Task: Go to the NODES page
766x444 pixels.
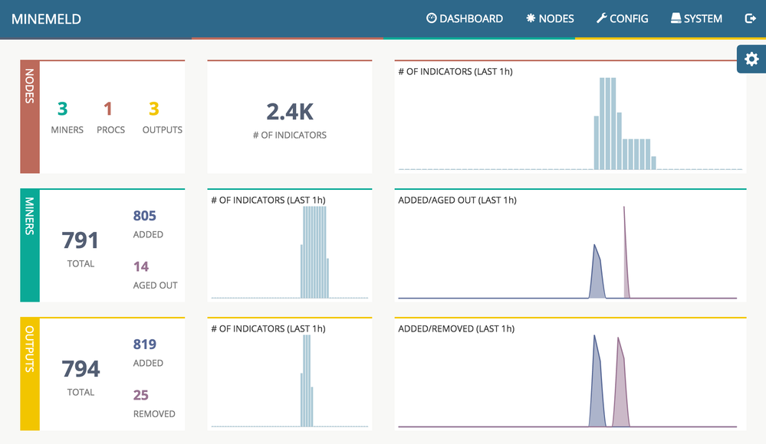Action: tap(550, 18)
